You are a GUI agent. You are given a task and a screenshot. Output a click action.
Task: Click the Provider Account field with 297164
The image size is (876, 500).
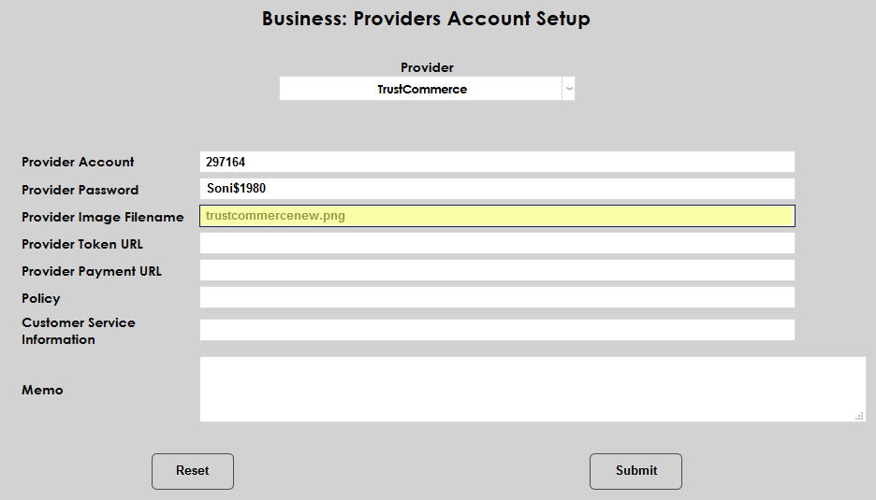[x=497, y=162]
